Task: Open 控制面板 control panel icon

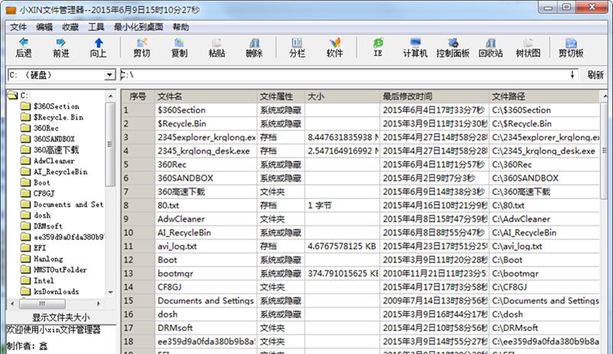Action: [453, 42]
